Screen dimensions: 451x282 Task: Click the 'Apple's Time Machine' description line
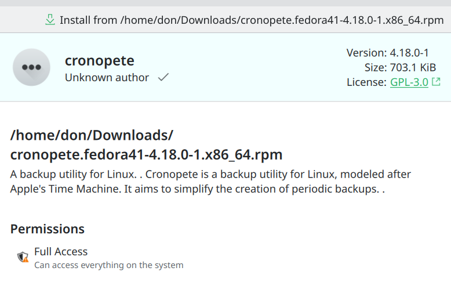[197, 189]
